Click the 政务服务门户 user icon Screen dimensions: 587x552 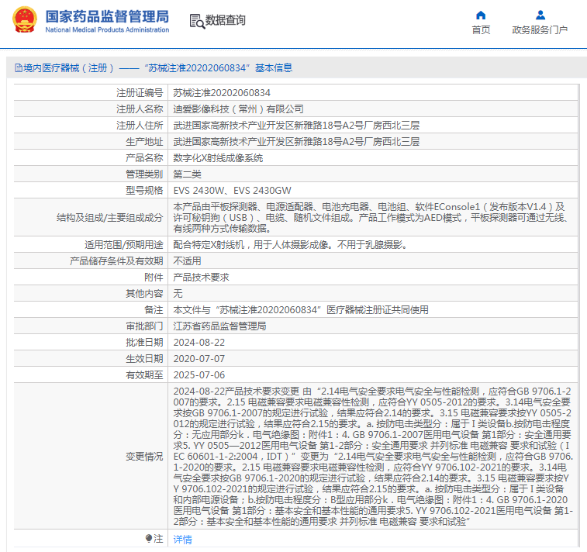[x=540, y=16]
